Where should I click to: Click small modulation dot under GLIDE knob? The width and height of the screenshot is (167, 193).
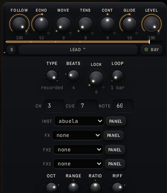(x=136, y=33)
